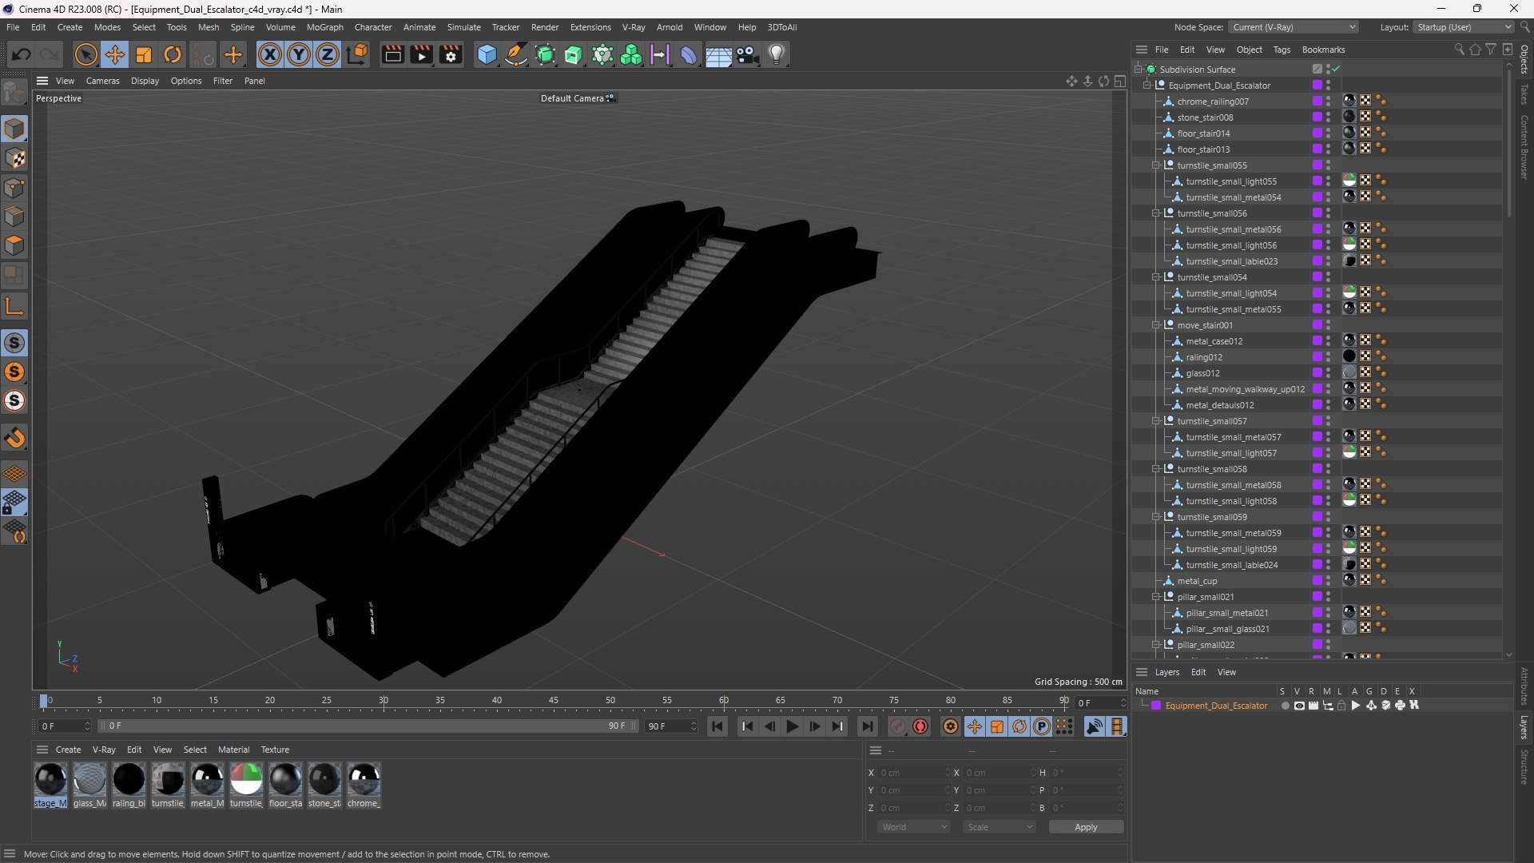Toggle Subdivision Surface enable checkmark
1534x863 pixels.
tap(1336, 70)
